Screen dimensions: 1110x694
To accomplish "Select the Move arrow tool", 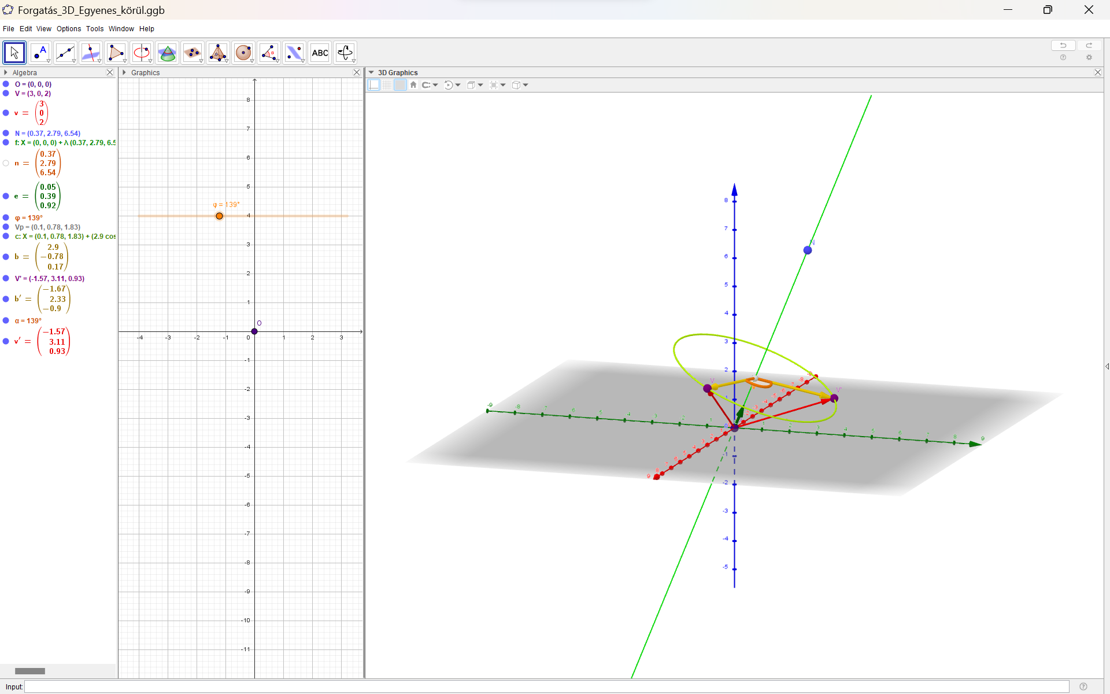I will coord(14,53).
